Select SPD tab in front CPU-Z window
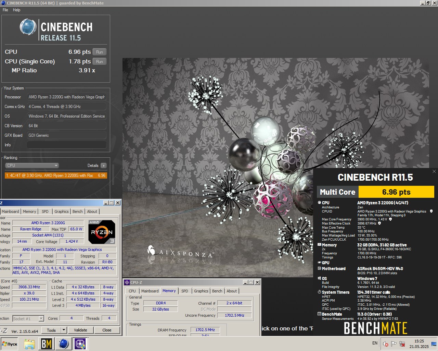 click(x=185, y=291)
